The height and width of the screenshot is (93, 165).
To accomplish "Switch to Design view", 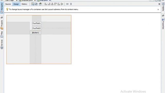I will click(x=16, y=4).
